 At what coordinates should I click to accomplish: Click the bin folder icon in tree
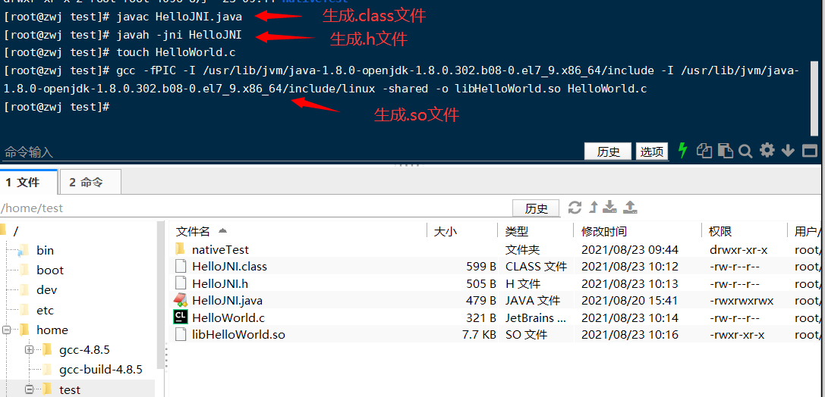click(23, 251)
